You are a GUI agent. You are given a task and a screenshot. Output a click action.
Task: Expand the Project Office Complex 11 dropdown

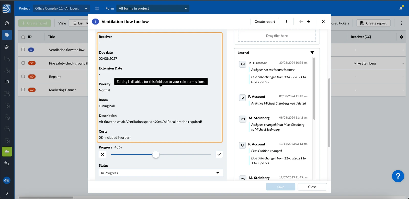coord(61,8)
